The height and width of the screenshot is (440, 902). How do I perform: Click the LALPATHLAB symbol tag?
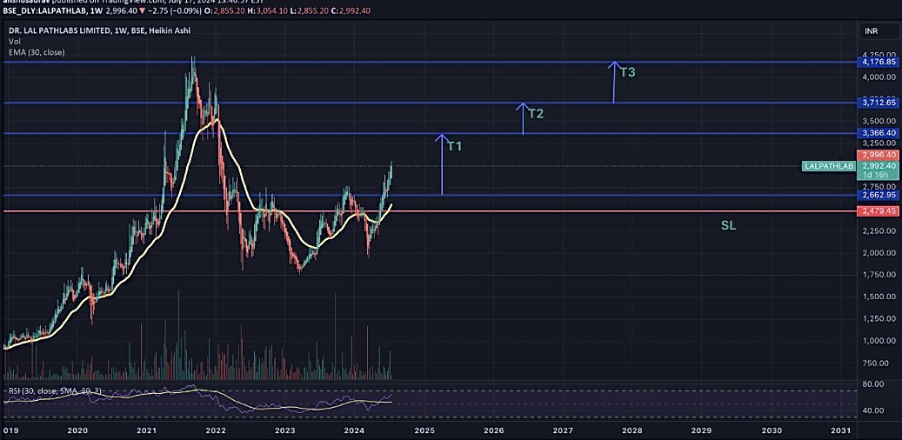(x=828, y=166)
